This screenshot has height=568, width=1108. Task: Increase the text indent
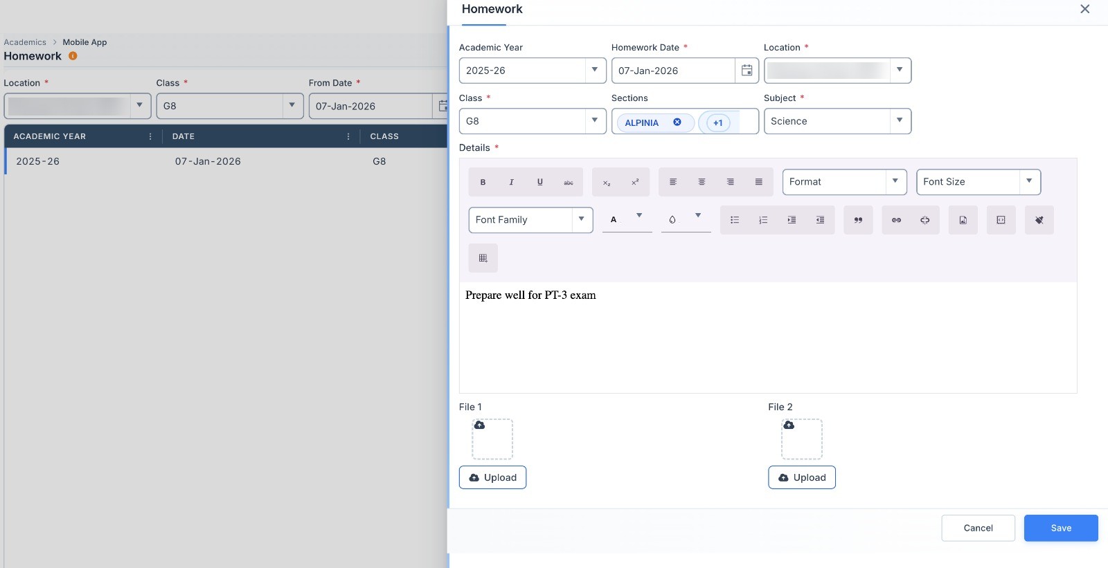click(792, 220)
